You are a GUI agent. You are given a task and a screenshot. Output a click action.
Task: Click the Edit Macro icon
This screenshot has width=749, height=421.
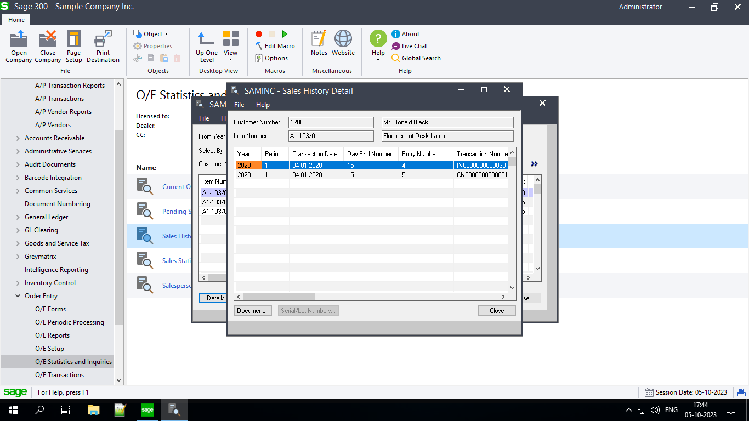(x=277, y=45)
